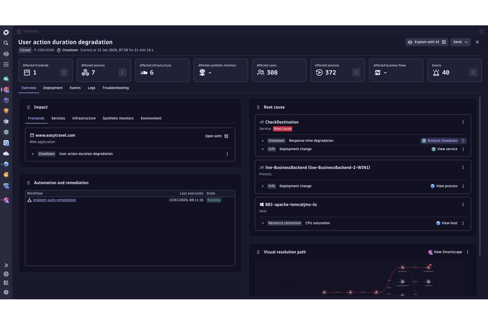Select the Services tab in Impact
Image resolution: width=488 pixels, height=325 pixels.
[x=58, y=118]
